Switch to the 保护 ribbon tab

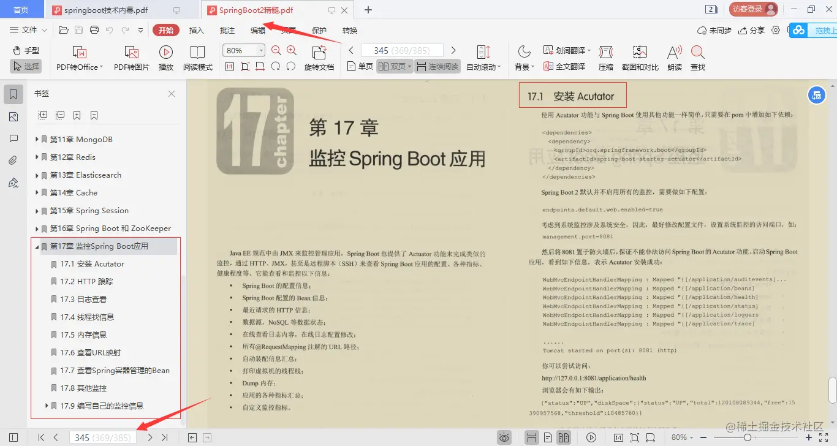319,30
